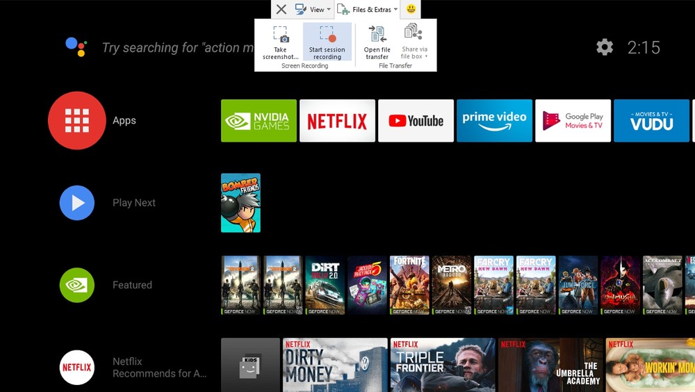Open Android TV settings gear
695x392 pixels.
(605, 47)
